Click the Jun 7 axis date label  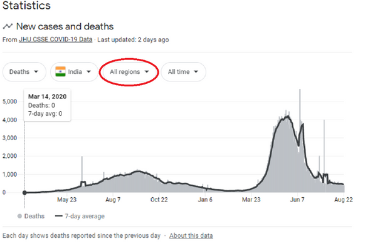[297, 200]
